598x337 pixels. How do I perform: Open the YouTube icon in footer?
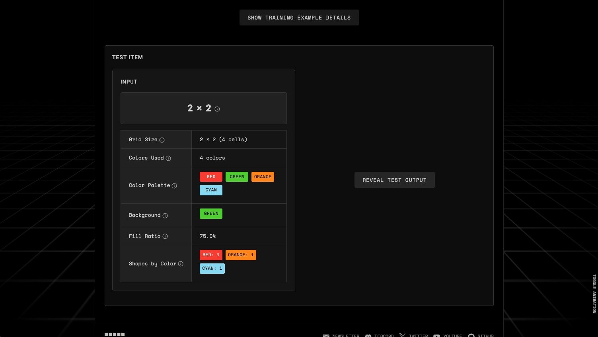point(436,336)
